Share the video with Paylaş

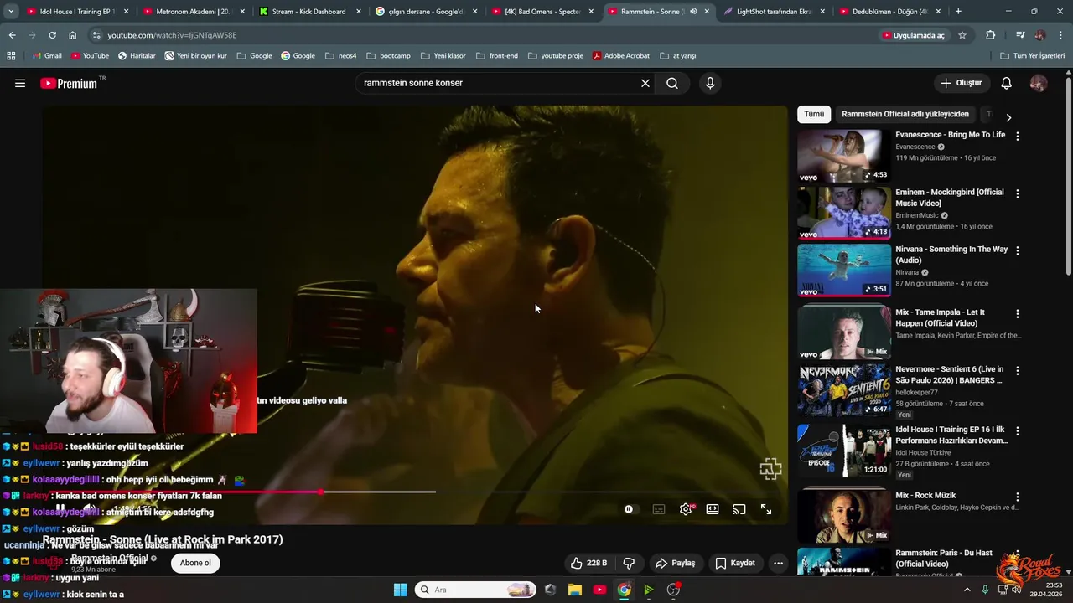tap(676, 563)
